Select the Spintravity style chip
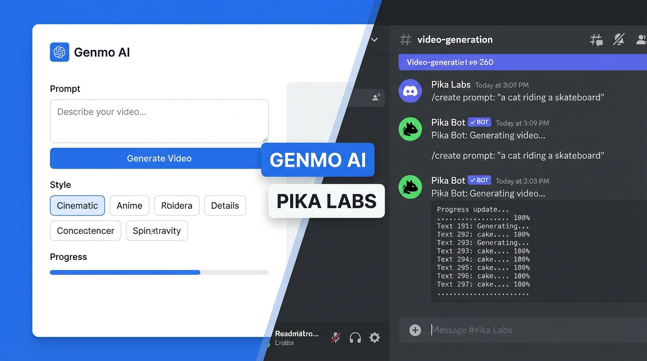The height and width of the screenshot is (361, 647). (157, 231)
